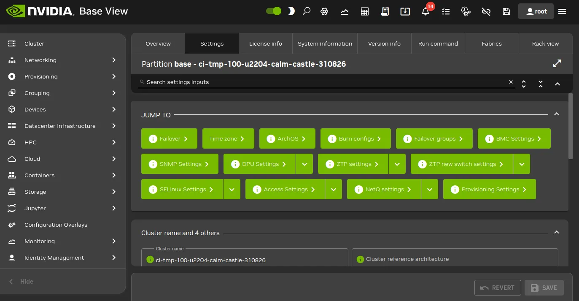Jump to SNMP Settings
The width and height of the screenshot is (579, 301).
180,164
